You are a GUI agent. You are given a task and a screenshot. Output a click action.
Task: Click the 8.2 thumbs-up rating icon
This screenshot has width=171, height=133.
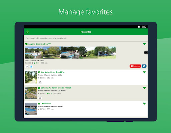[34, 63]
